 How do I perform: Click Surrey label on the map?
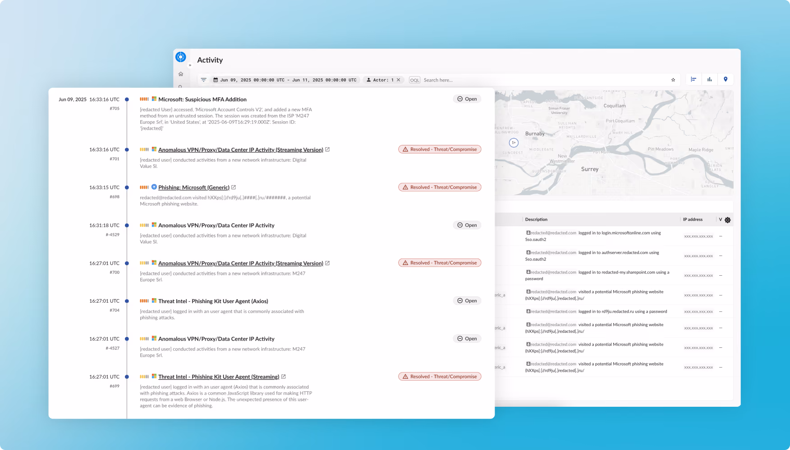click(x=590, y=169)
